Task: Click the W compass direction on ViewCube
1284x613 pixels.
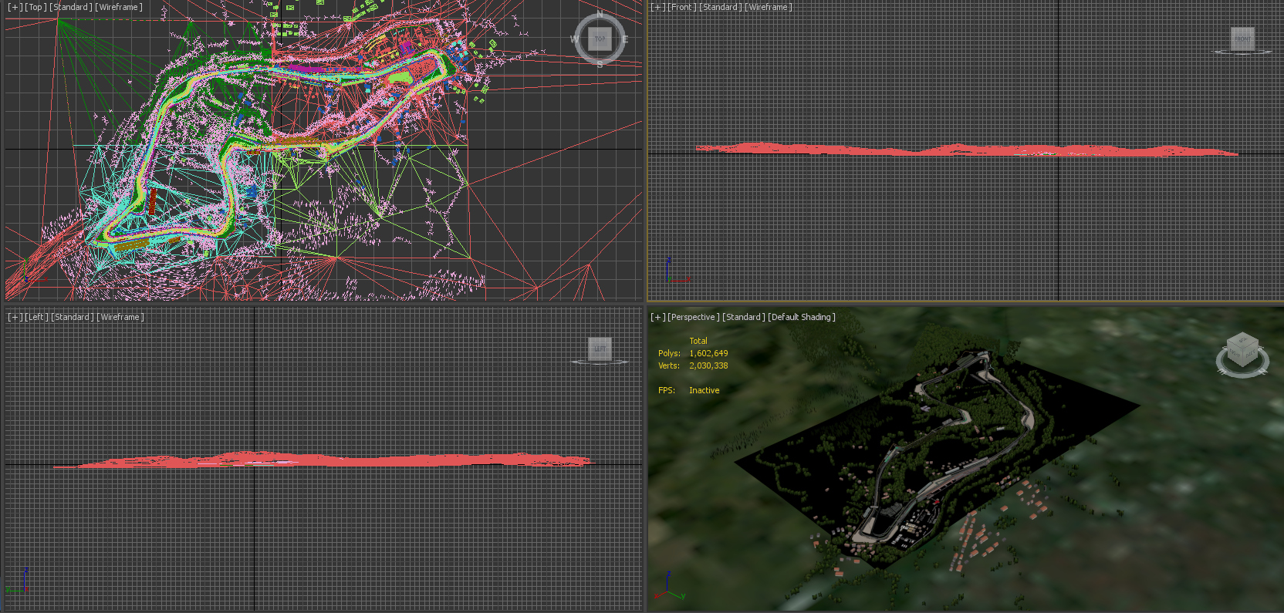Action: tap(574, 39)
